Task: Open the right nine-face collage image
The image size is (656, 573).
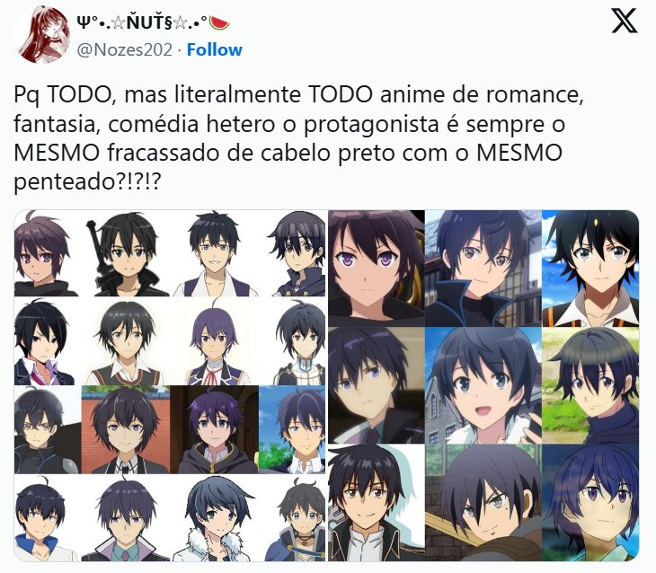Action: tap(483, 385)
